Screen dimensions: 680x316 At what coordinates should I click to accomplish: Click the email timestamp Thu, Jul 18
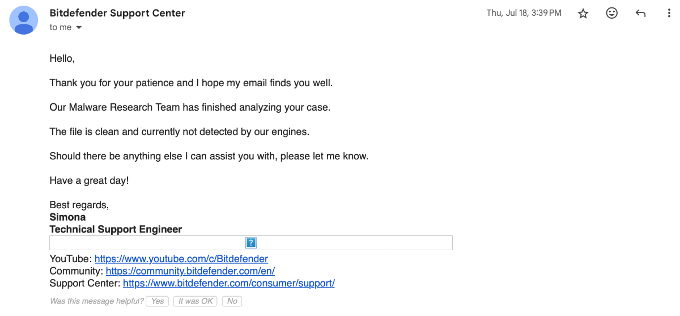[524, 13]
